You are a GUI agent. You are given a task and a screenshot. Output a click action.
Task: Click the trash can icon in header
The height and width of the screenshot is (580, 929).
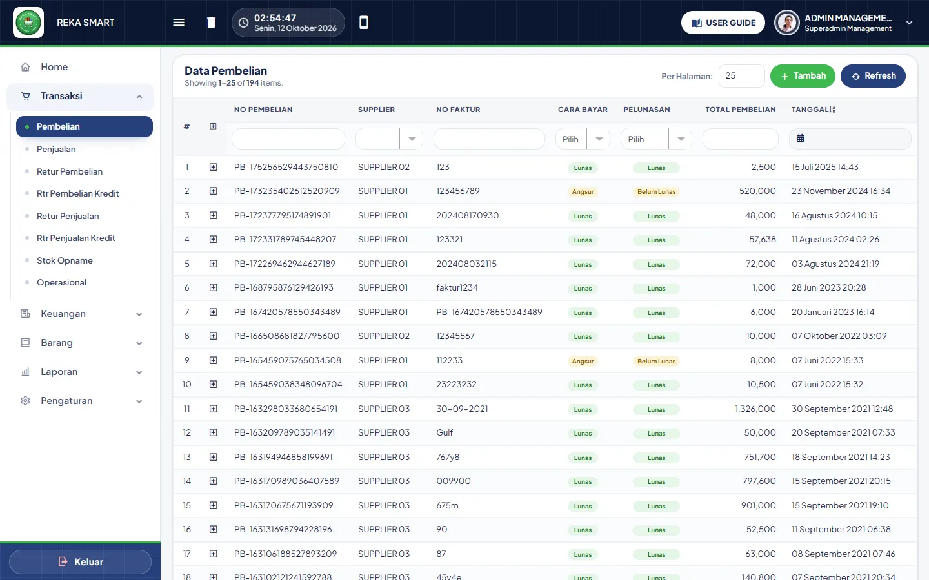[211, 23]
